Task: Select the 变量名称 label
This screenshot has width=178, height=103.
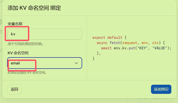Action: tap(15, 24)
